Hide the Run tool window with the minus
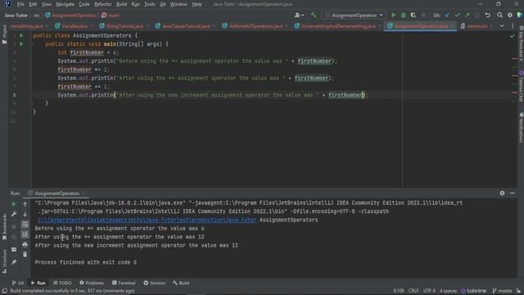 tap(513, 193)
